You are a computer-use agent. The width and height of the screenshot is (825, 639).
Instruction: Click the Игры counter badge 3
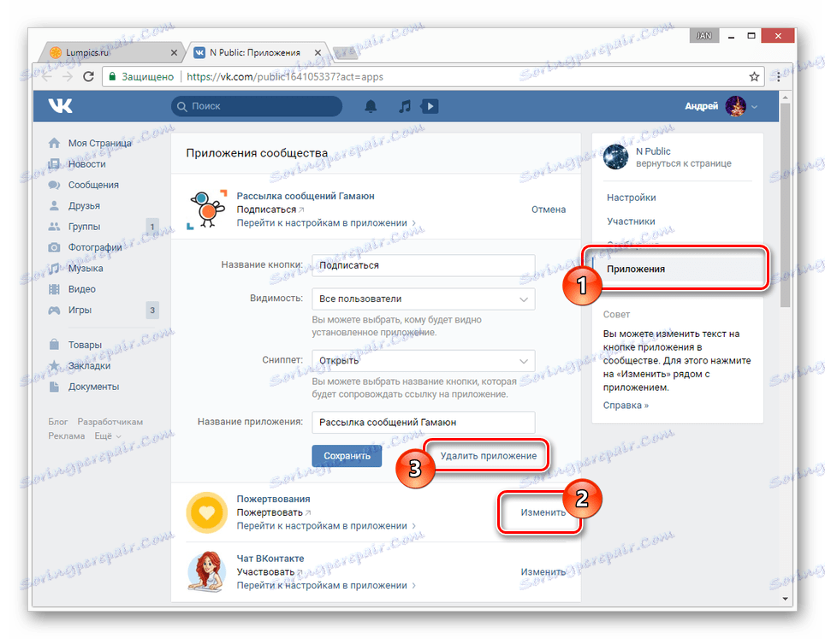pyautogui.click(x=152, y=311)
